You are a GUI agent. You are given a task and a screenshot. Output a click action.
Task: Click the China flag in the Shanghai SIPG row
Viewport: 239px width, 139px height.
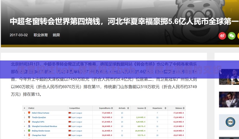70,122
